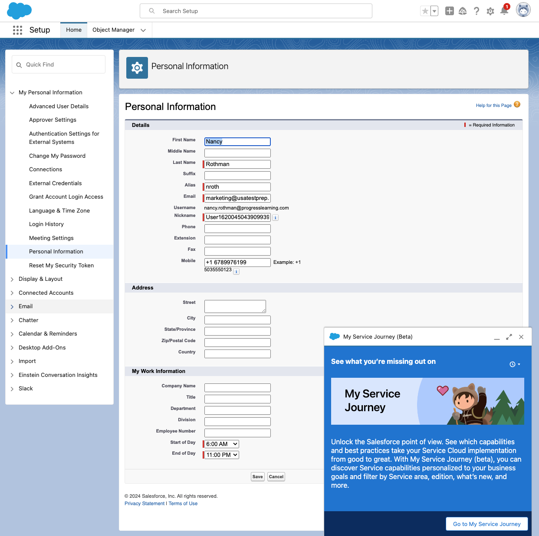Switch to the Home tab
This screenshot has height=536, width=539.
74,30
